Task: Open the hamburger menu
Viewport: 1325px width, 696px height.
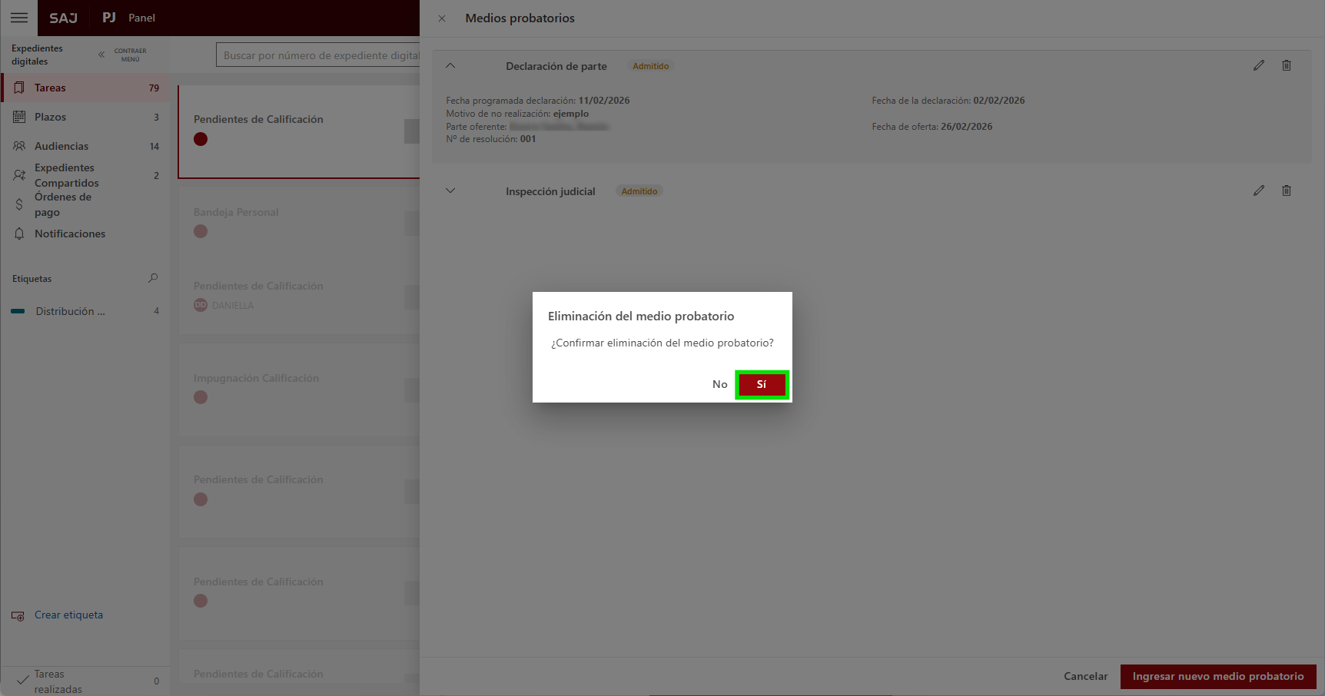Action: click(x=19, y=18)
